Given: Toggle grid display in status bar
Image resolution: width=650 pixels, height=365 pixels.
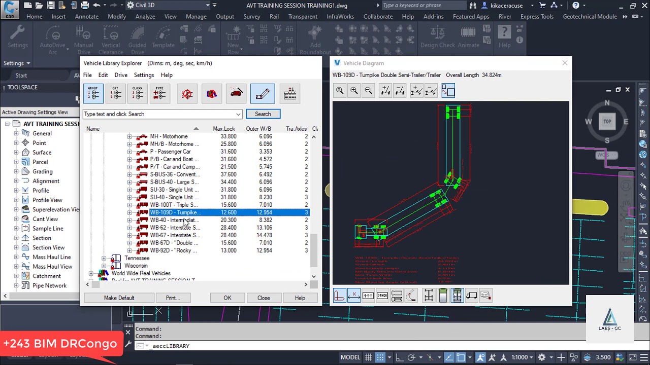Looking at the screenshot, I should pos(369,357).
